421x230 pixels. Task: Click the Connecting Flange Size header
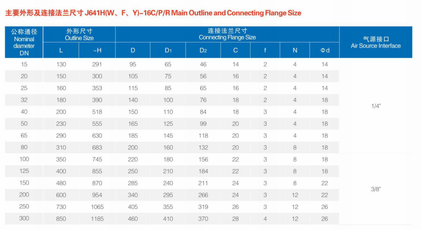(227, 34)
